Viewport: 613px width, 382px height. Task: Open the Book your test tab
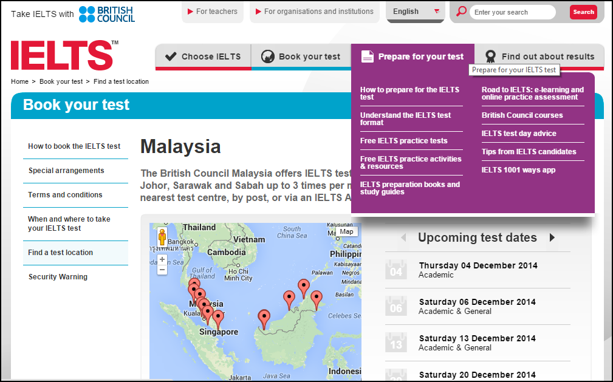[301, 56]
